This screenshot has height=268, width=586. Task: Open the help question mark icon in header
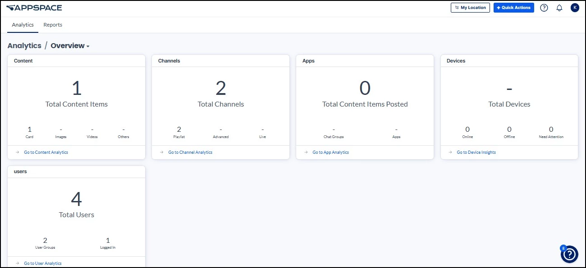coord(544,8)
